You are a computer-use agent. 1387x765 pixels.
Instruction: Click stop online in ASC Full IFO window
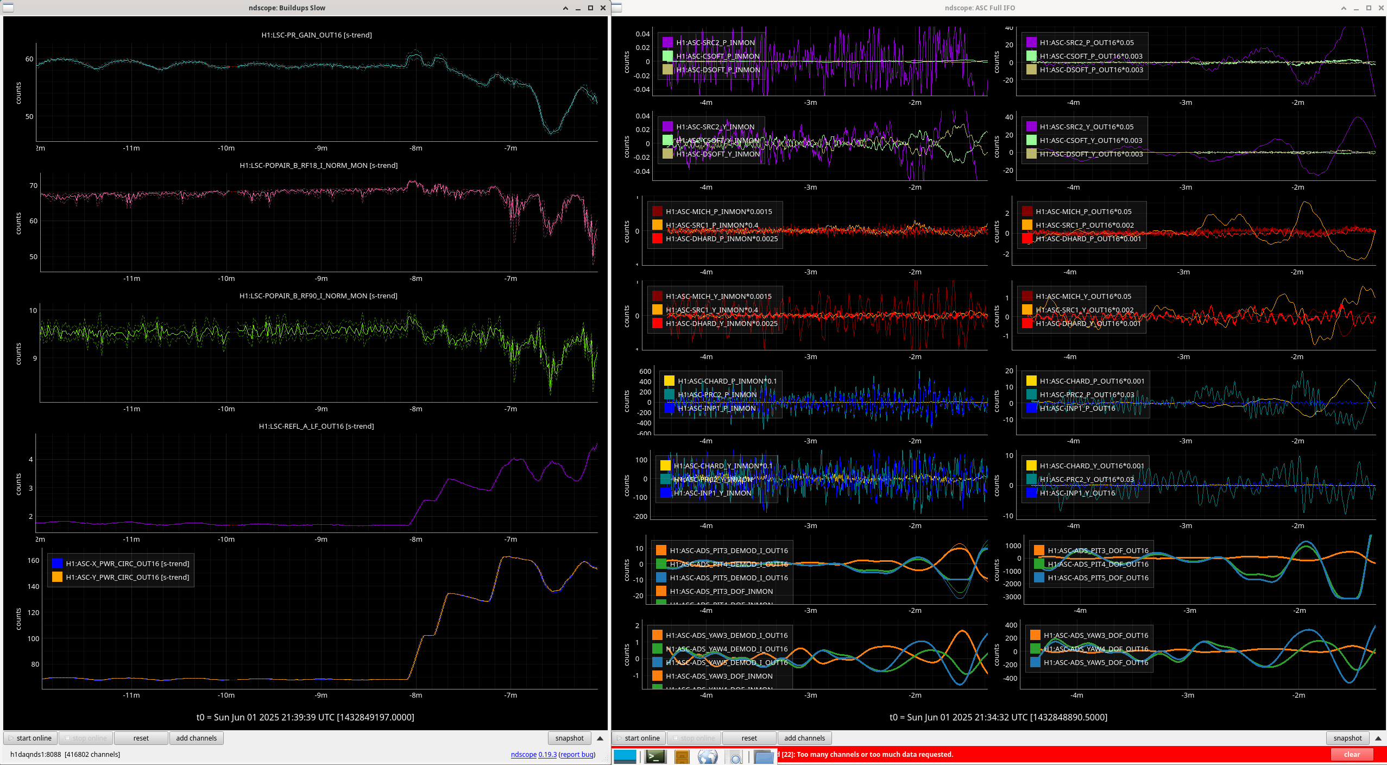tap(694, 738)
